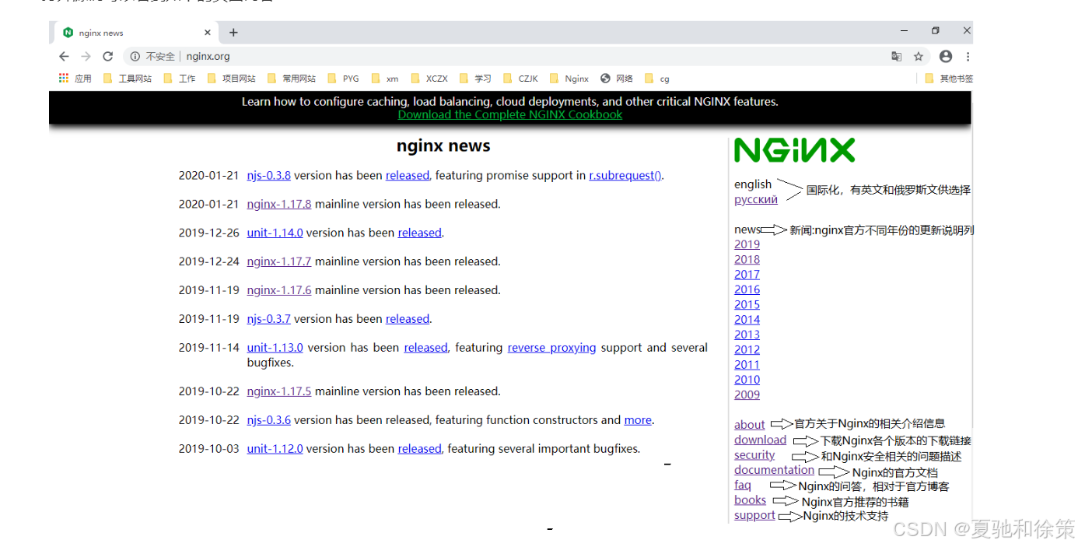
Task: Open the 学习 bookmark folder
Action: coord(476,79)
